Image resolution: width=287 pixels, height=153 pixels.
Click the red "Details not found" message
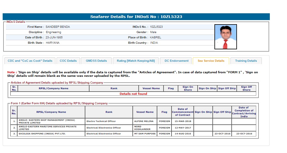point(133,94)
